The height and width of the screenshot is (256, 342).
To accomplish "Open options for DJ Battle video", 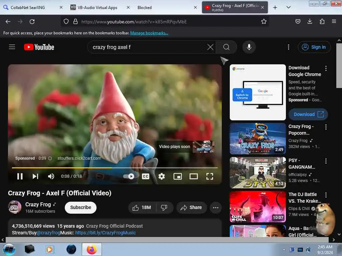I will pyautogui.click(x=326, y=195).
